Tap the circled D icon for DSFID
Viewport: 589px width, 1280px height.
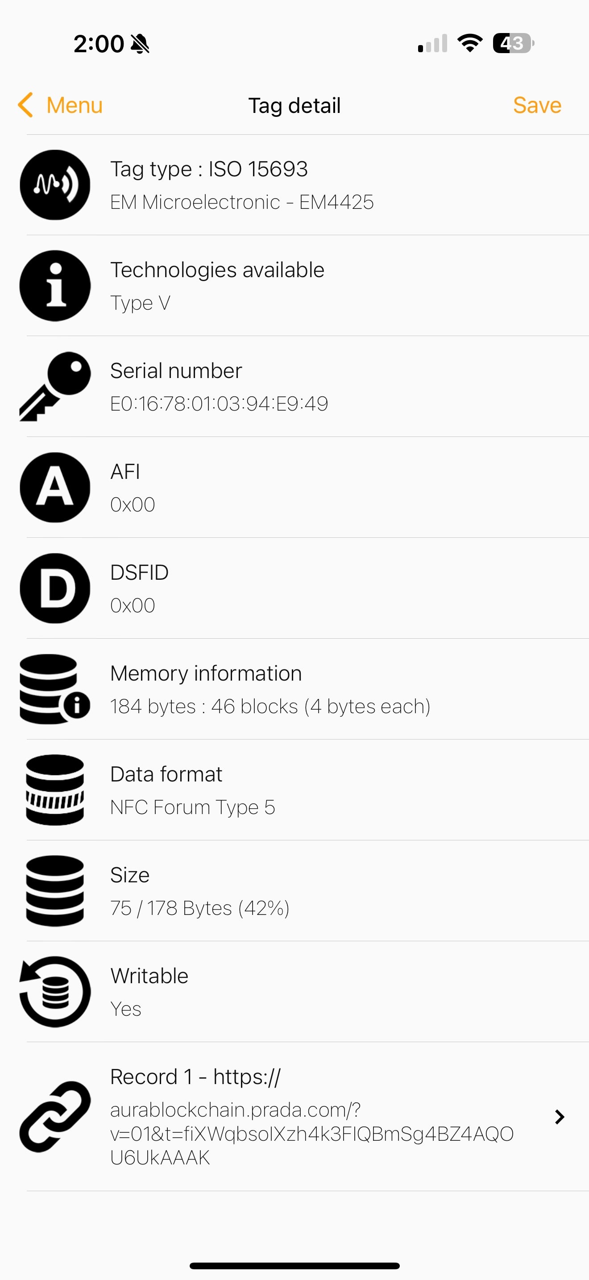pyautogui.click(x=55, y=588)
